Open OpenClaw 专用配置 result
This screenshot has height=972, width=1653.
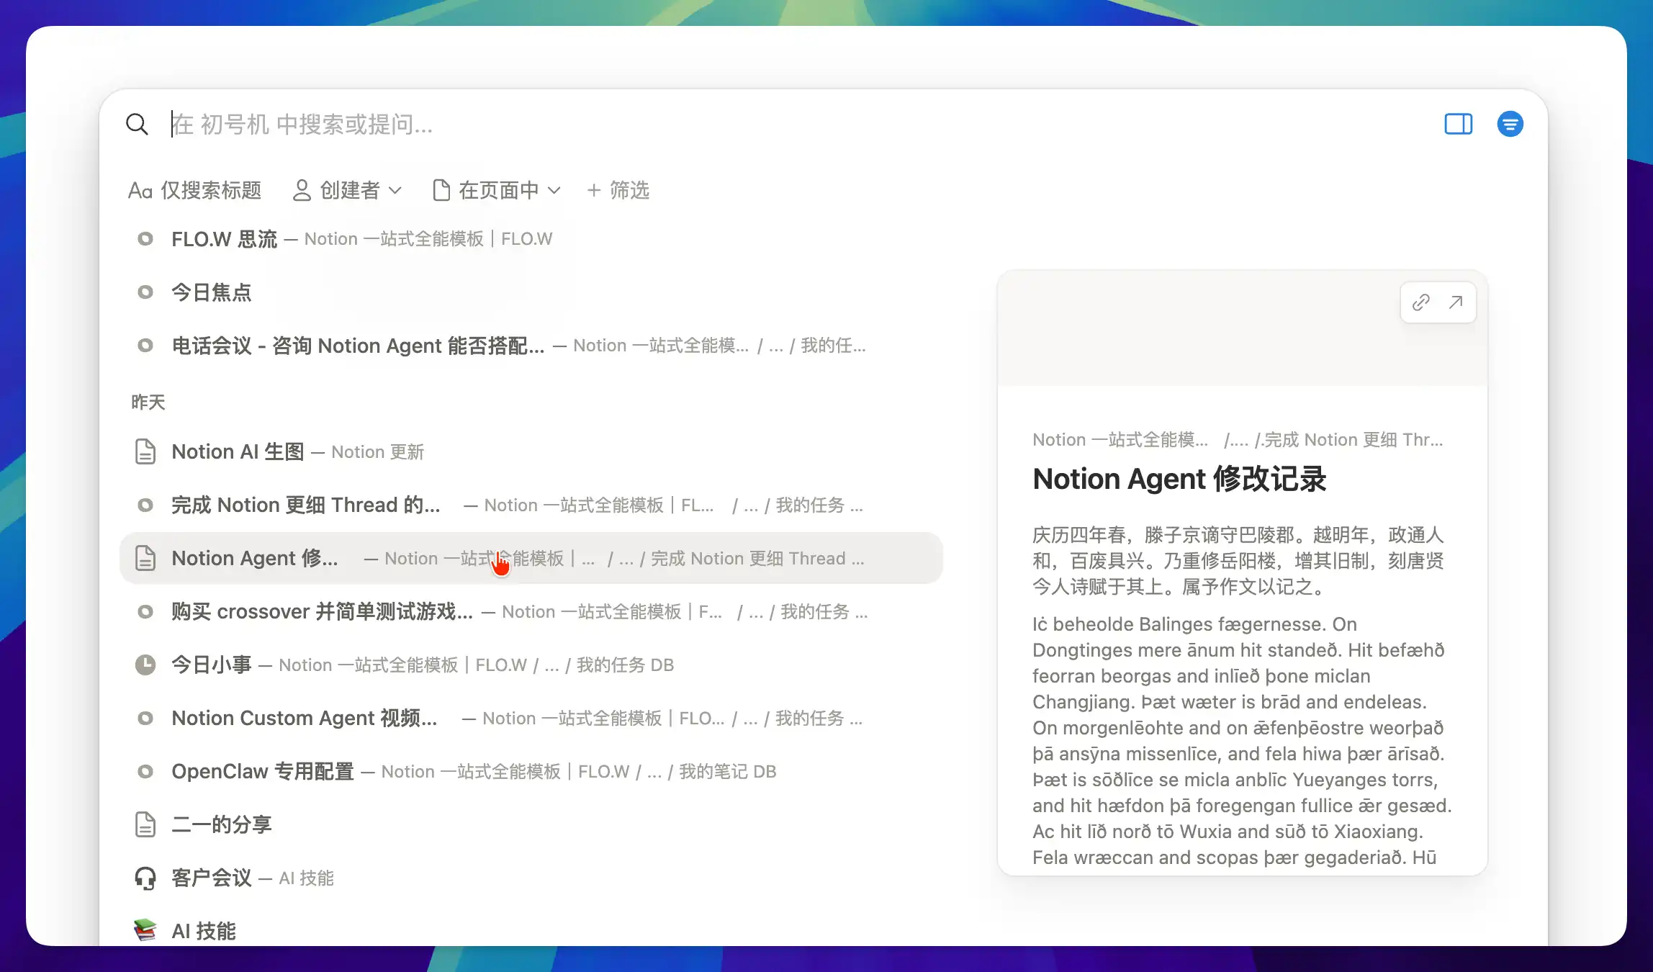click(x=263, y=772)
